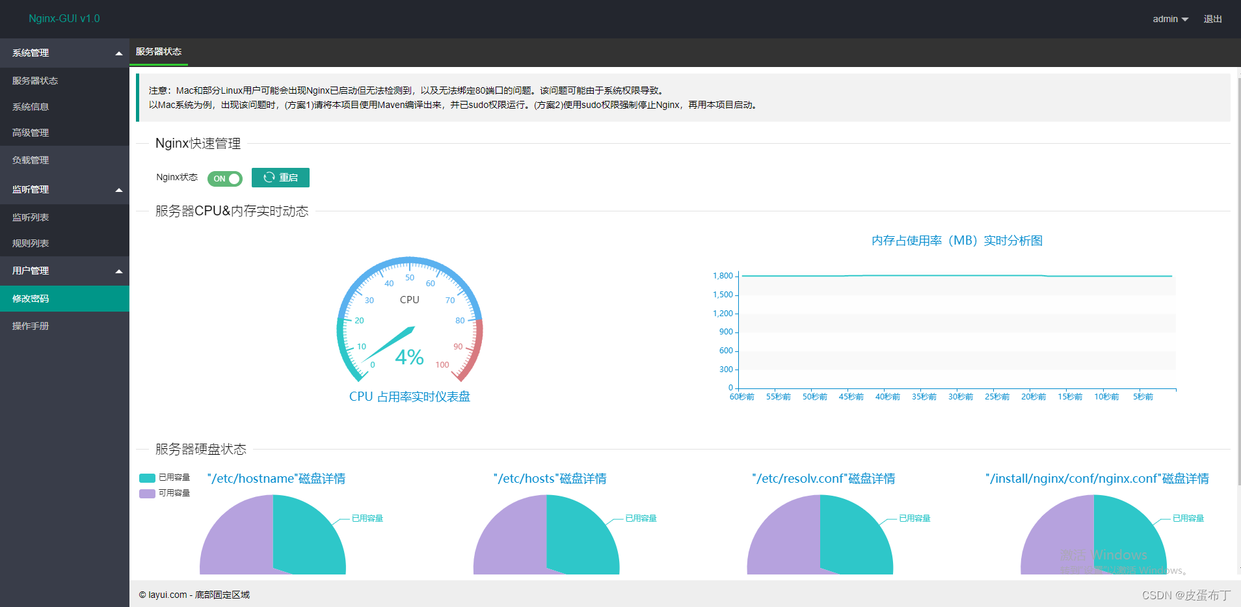
Task: Click the refresh icon in 重启 button
Action: [x=269, y=178]
